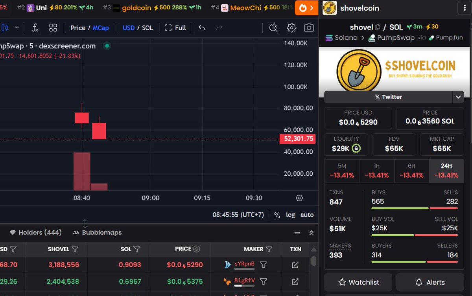472x296 pixels.
Task: Open the Holders (444) tab
Action: [x=36, y=232]
